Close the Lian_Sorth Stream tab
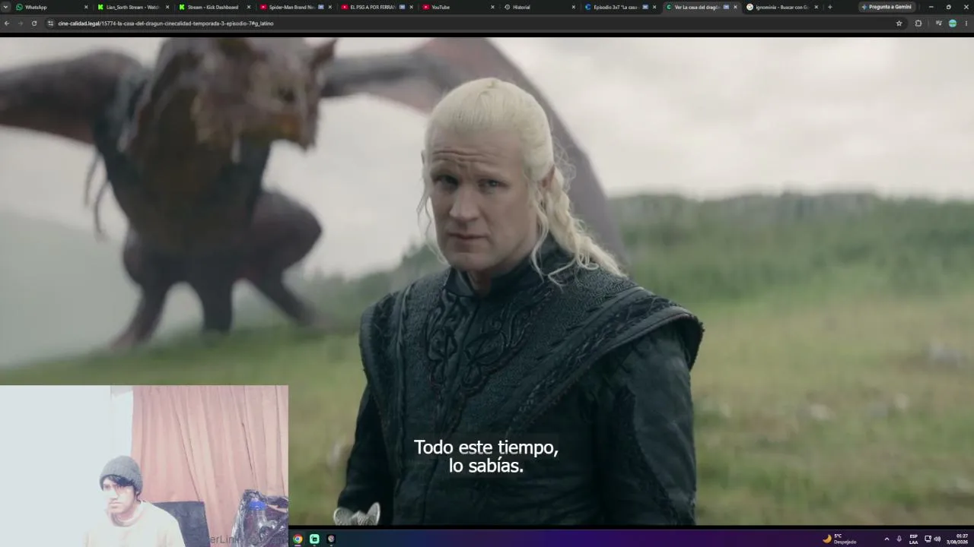This screenshot has height=547, width=974. pos(167,7)
